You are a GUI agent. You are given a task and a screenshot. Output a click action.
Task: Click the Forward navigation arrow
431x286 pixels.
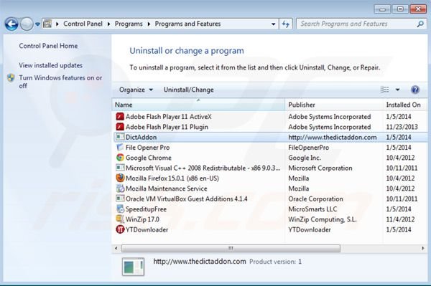(27, 24)
